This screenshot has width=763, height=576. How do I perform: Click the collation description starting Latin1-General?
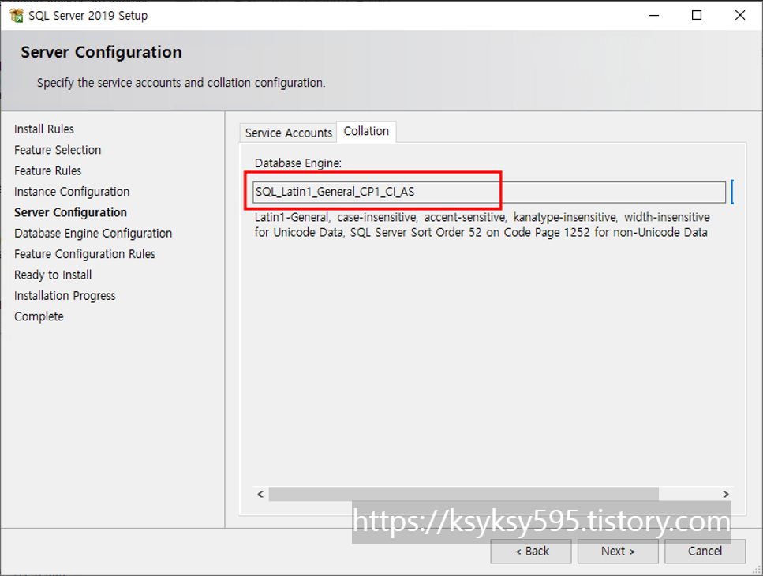(482, 225)
